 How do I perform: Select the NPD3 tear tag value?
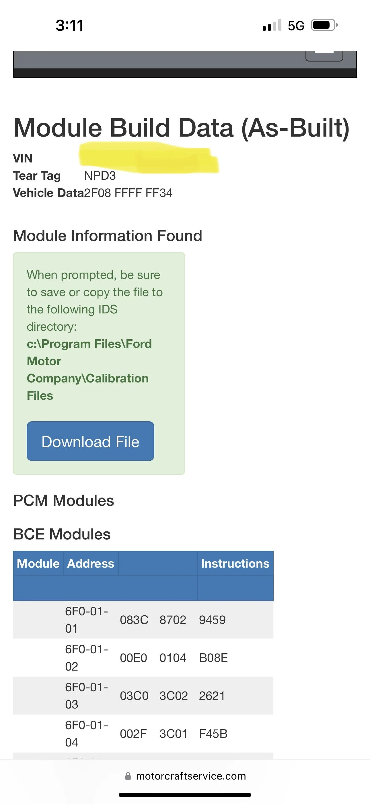point(100,176)
